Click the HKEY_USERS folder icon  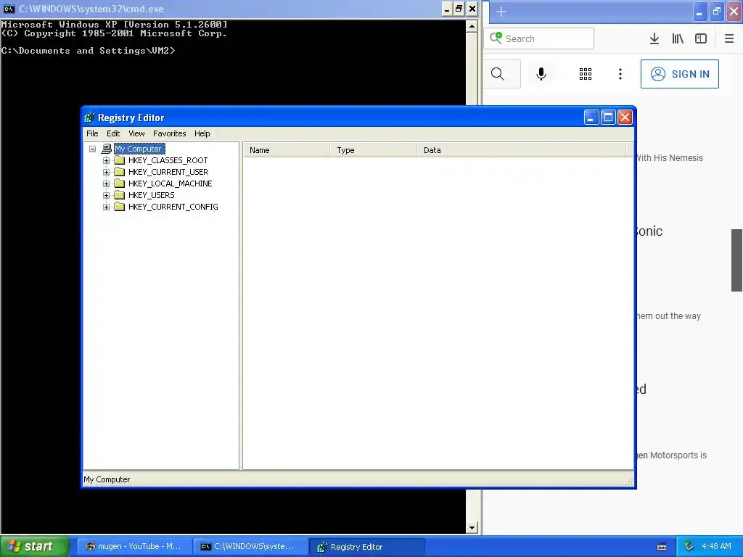(120, 195)
